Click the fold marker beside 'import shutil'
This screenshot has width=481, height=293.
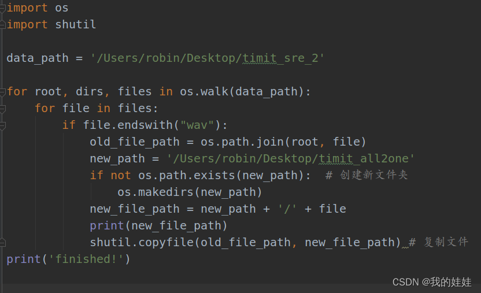tap(2, 25)
